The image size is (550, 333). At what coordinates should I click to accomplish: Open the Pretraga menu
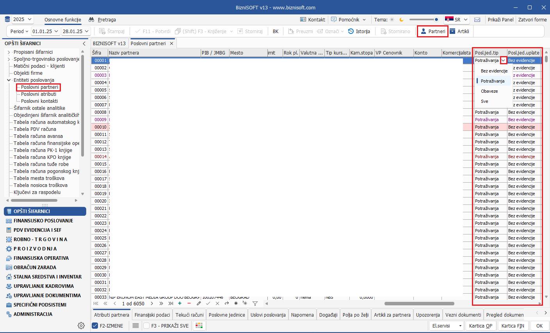coord(102,19)
